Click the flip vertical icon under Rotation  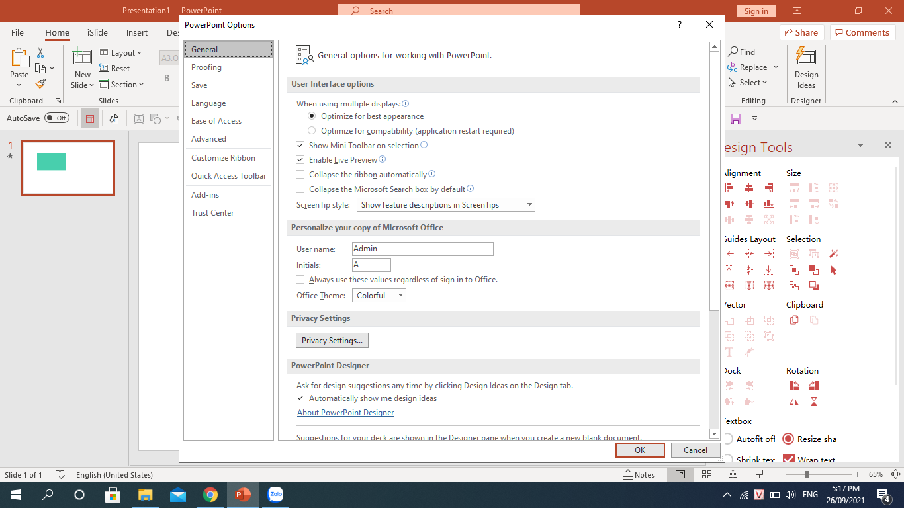pyautogui.click(x=813, y=402)
